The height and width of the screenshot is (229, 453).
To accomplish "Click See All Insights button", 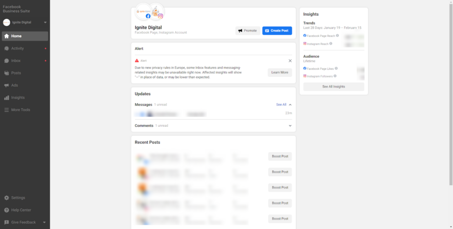I will pyautogui.click(x=334, y=87).
